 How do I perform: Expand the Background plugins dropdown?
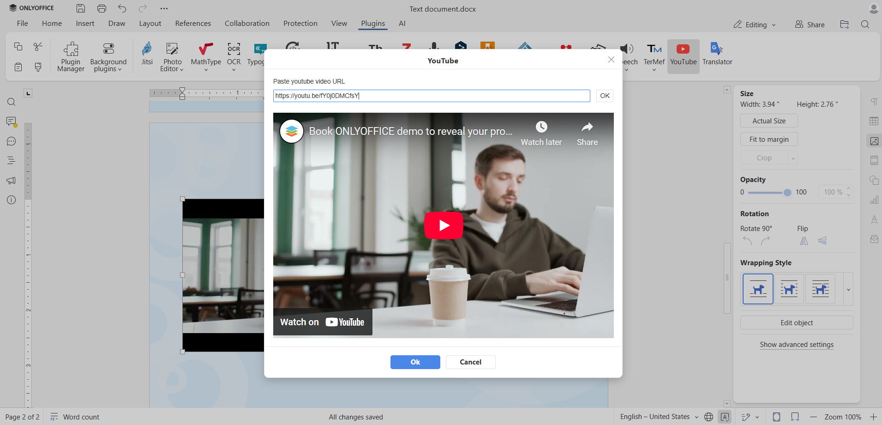tap(108, 57)
